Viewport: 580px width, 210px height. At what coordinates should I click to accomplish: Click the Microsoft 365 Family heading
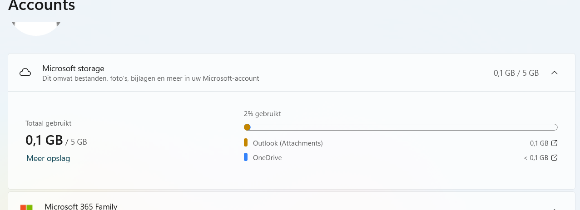point(81,206)
